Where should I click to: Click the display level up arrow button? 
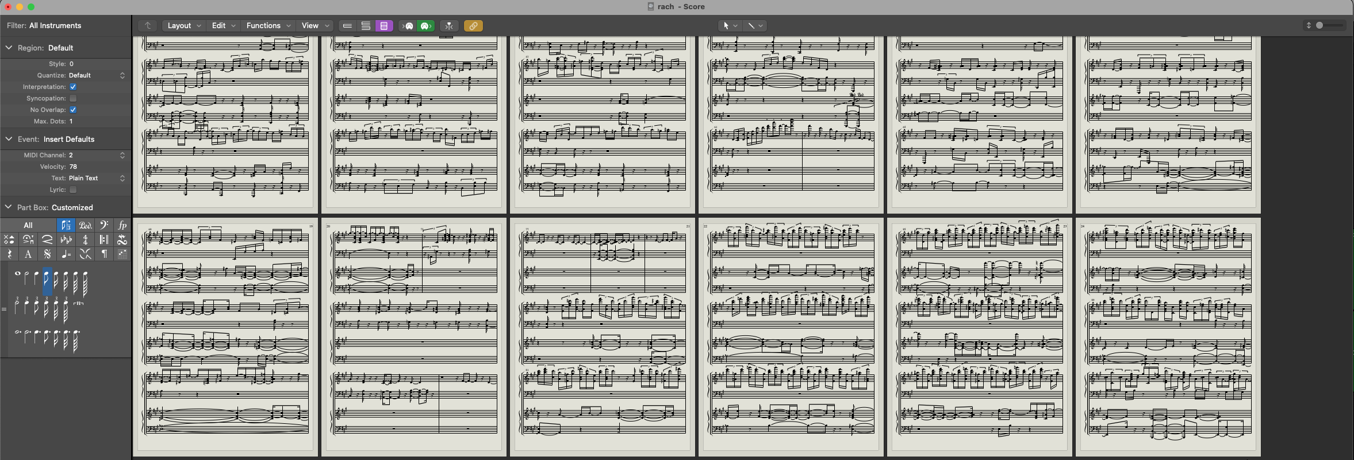(148, 26)
